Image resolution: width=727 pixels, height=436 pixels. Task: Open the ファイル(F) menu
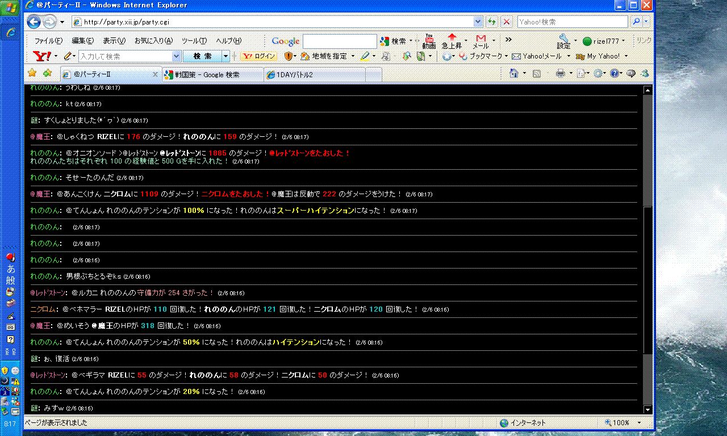coord(48,41)
